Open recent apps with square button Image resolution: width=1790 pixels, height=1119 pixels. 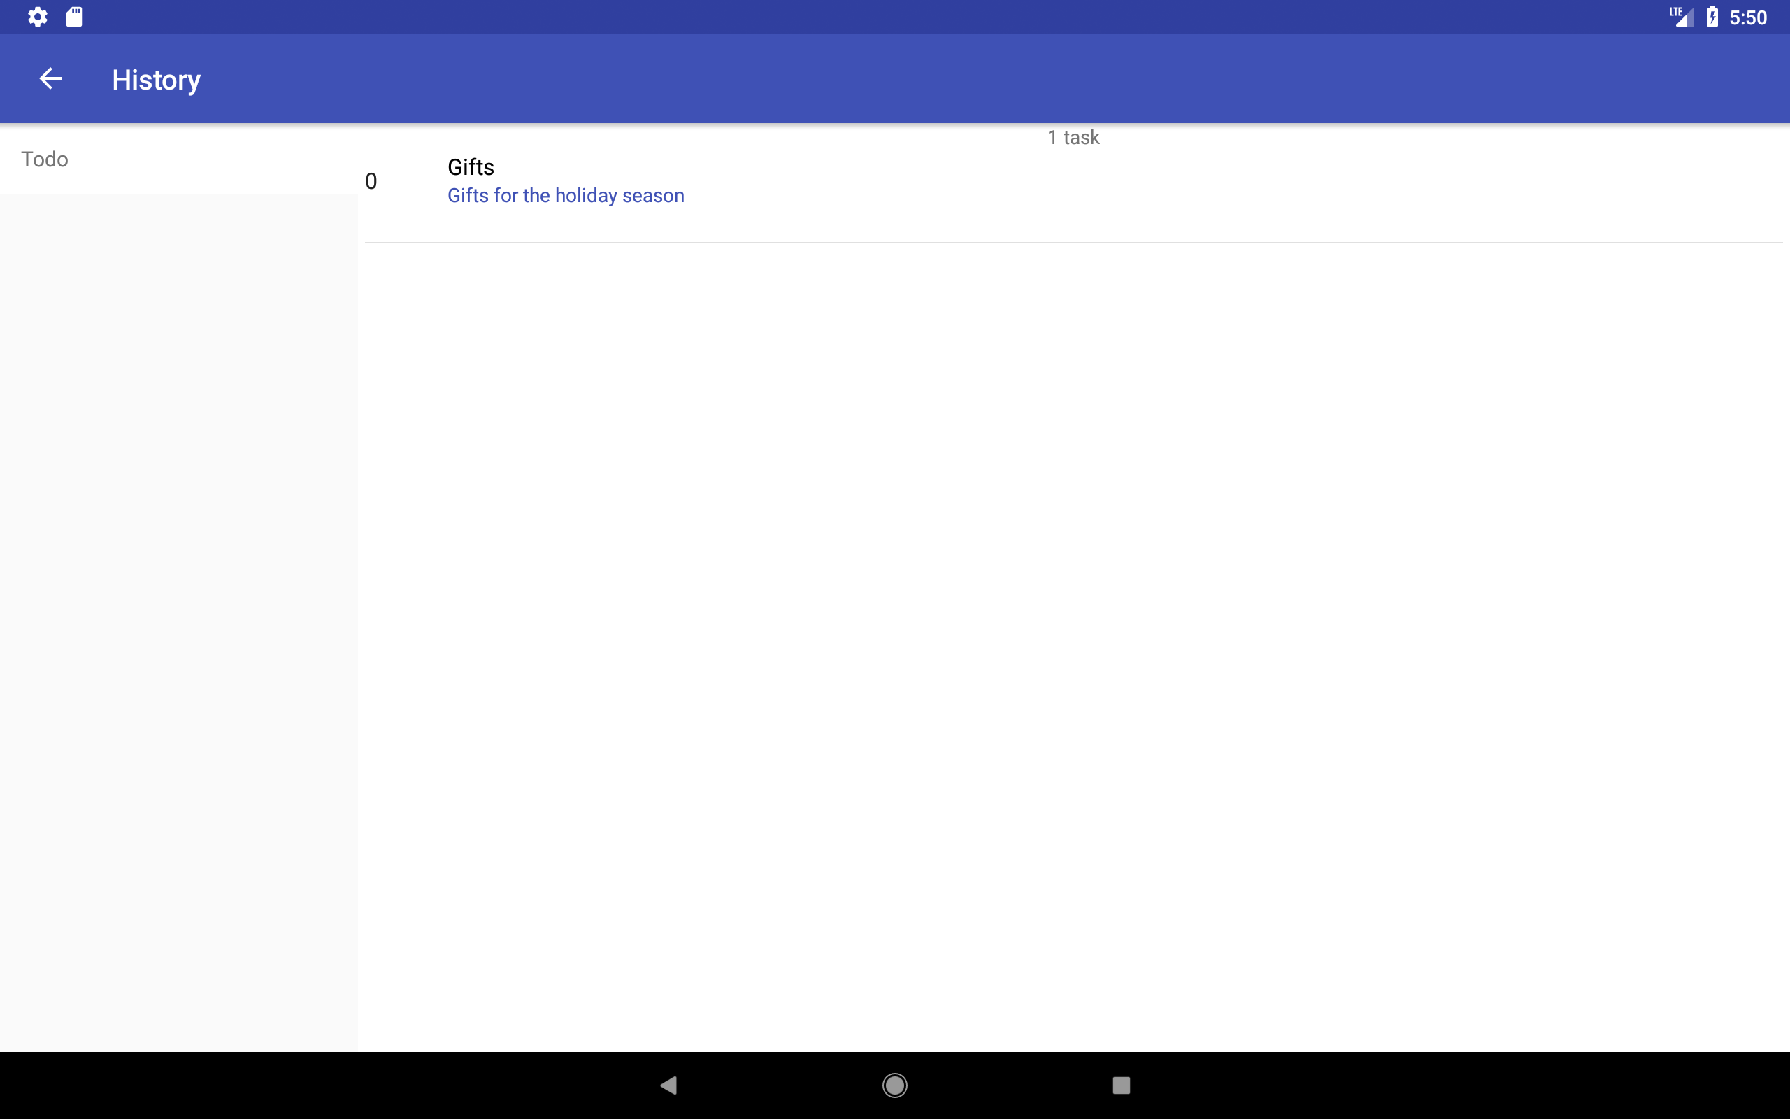[x=1121, y=1085]
